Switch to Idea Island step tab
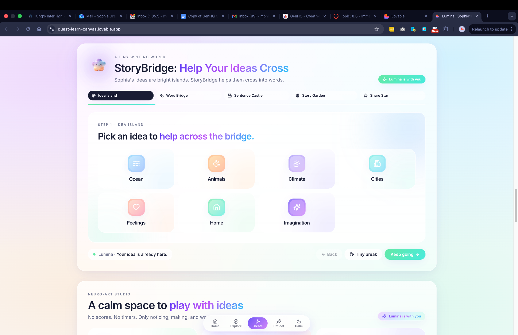This screenshot has height=335, width=518. (121, 96)
